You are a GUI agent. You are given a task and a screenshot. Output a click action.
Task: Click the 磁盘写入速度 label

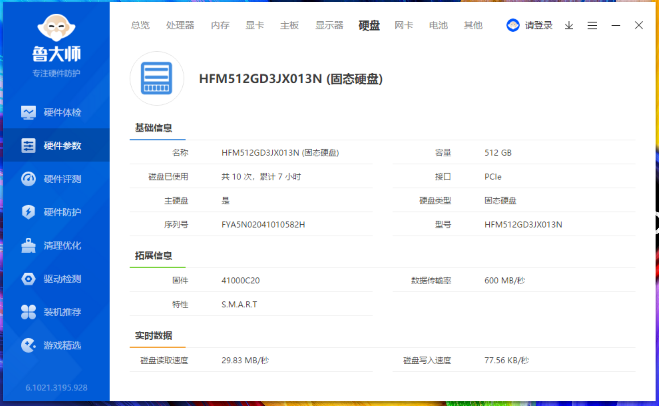[x=427, y=360]
